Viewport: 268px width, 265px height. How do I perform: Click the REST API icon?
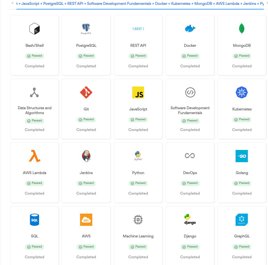point(138,29)
